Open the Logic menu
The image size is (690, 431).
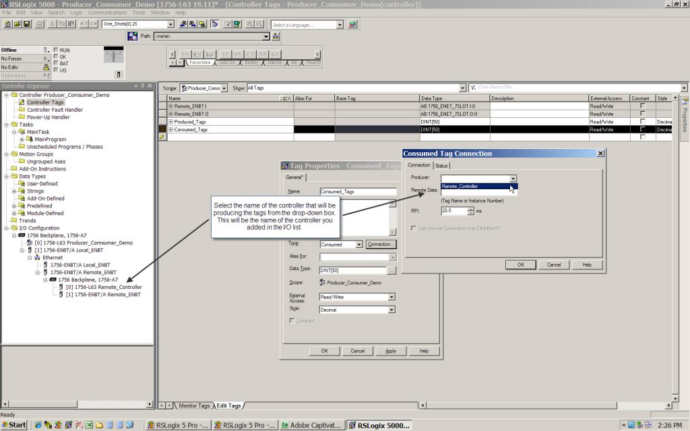[x=76, y=12]
